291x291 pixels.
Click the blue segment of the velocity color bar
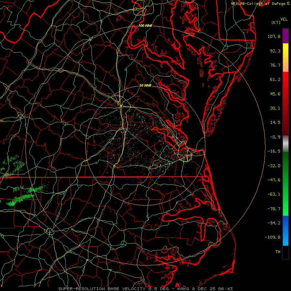(286, 231)
